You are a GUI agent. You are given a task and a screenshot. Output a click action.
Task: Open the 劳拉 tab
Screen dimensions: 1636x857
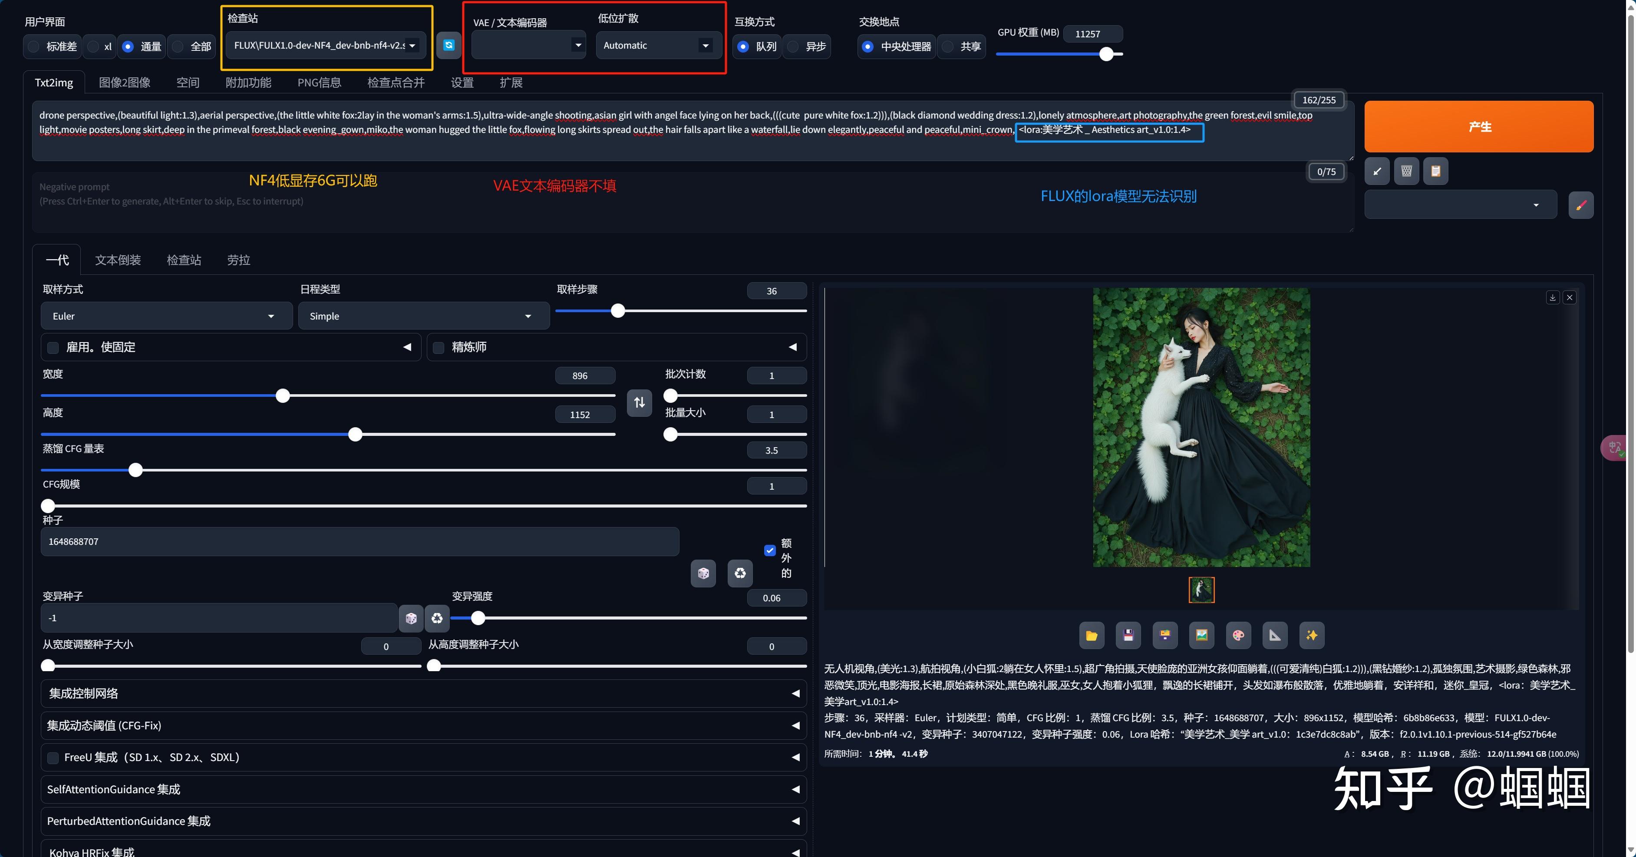pos(239,260)
